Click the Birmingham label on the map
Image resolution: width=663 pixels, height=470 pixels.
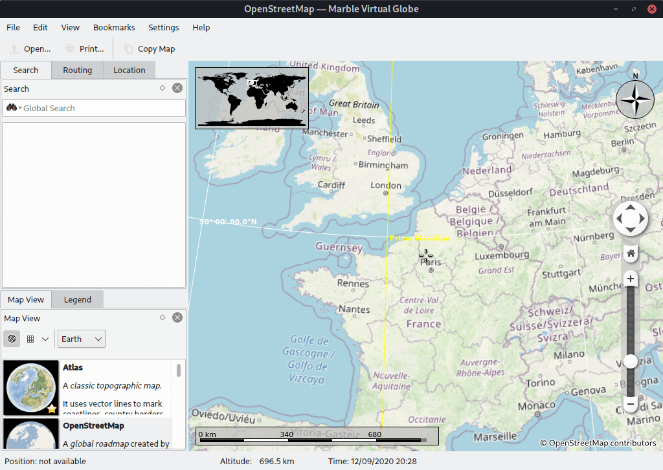pyautogui.click(x=383, y=165)
